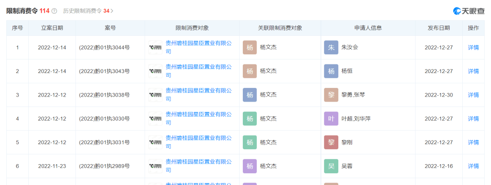Click case number (2022)黔01执2989号
Viewport: 491px width, 185px height.
tap(104, 166)
